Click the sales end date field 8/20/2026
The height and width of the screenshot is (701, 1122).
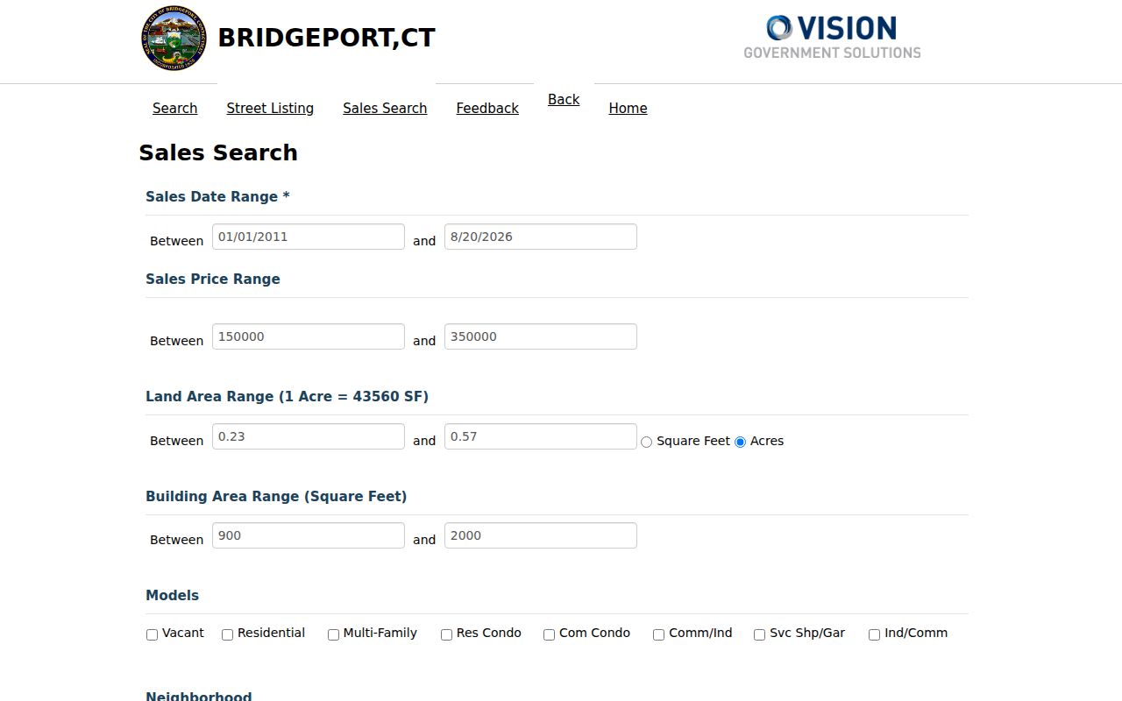pos(541,237)
